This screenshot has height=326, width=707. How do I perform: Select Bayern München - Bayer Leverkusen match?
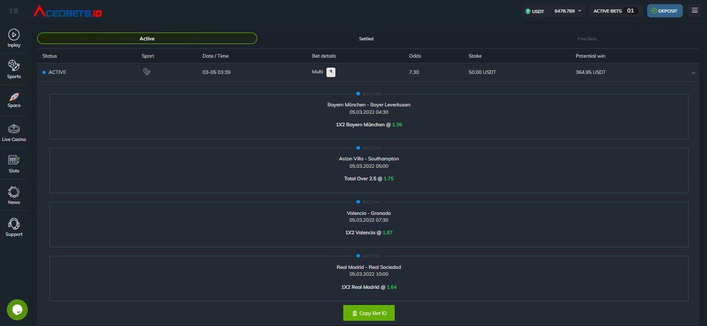[x=369, y=105]
